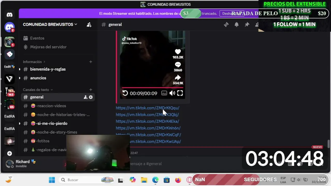Click the Buscar search box on the taskbar
This screenshot has width=331, height=186.
(87, 180)
